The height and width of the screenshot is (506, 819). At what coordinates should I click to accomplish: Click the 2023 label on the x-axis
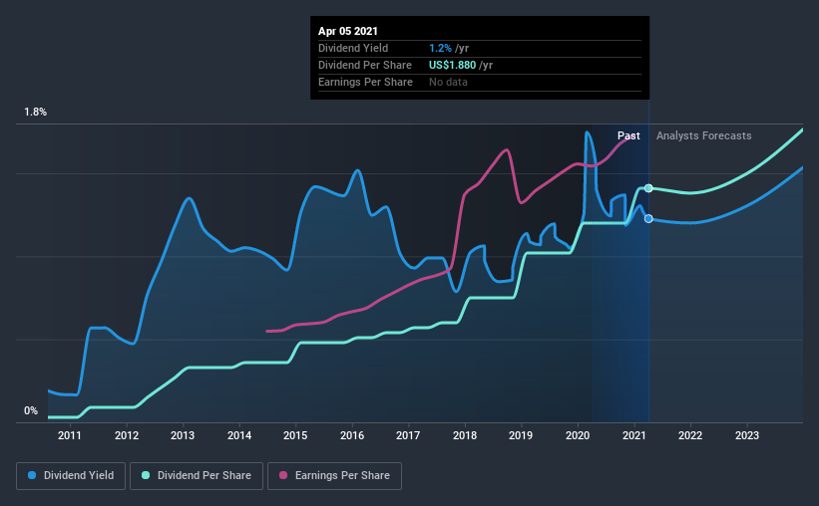point(747,435)
